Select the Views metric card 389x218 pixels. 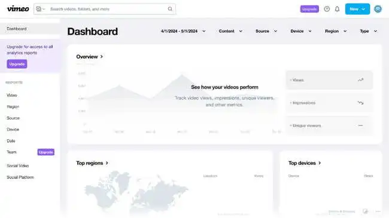pos(329,80)
